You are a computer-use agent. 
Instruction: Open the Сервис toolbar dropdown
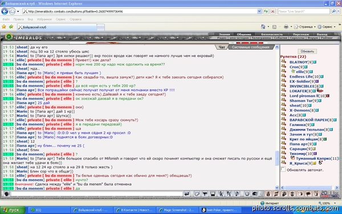pos(327,27)
